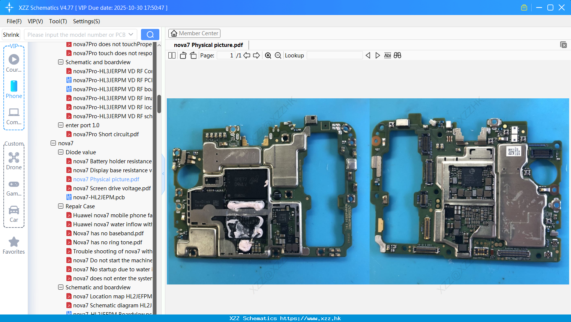Toggle the Abi whole-word match option
This screenshot has width=571, height=322.
pos(387,56)
